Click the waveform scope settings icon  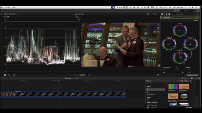[79, 19]
